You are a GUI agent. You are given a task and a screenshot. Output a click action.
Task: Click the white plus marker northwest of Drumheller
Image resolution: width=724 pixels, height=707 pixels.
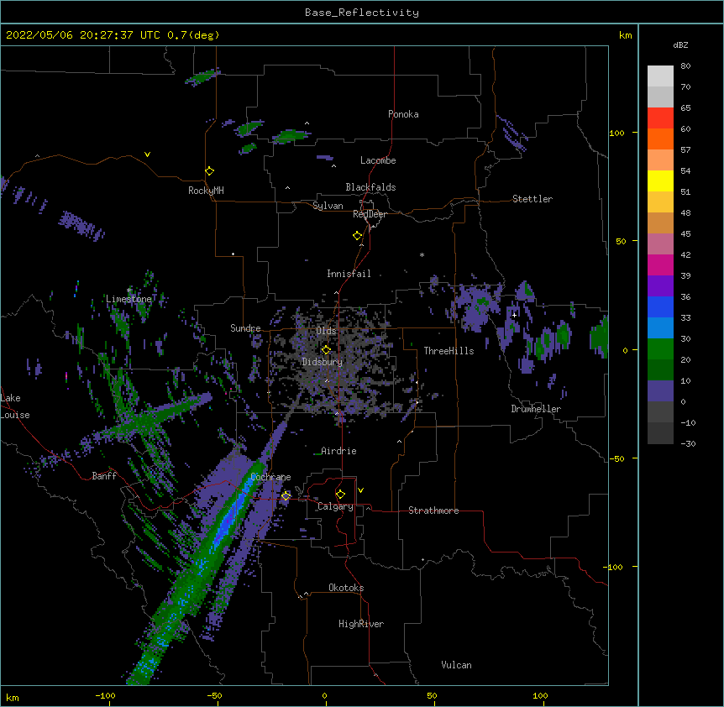[514, 315]
